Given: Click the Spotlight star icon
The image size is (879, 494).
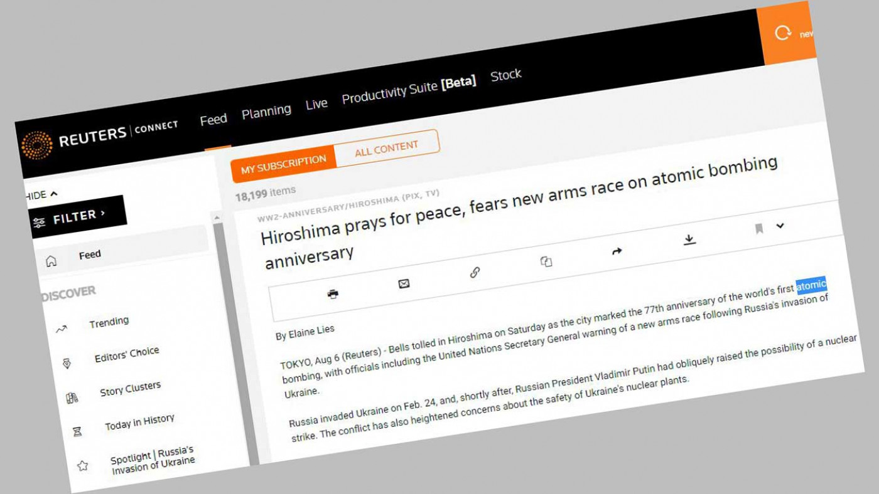Looking at the screenshot, I should pyautogui.click(x=82, y=466).
